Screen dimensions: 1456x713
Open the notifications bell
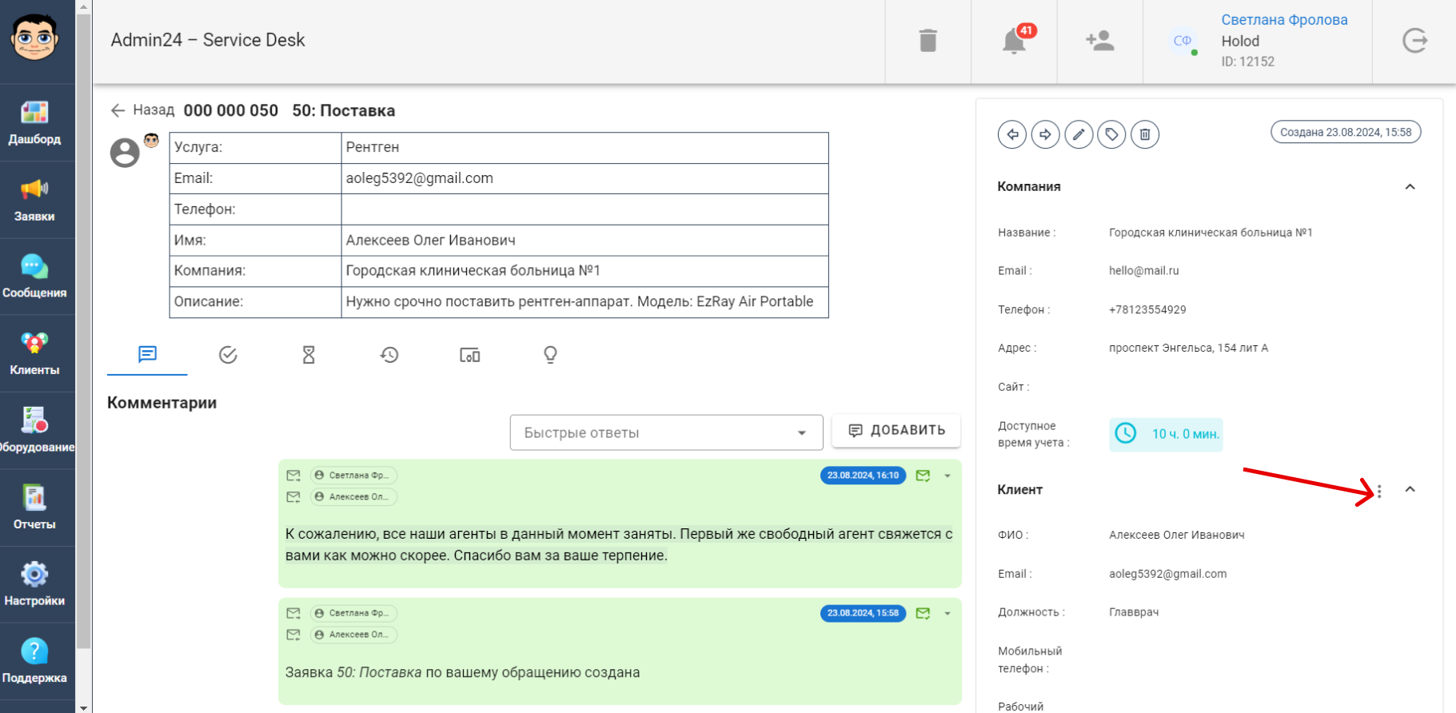[1014, 41]
